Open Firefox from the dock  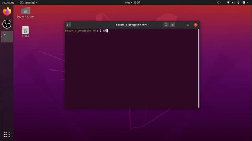[7, 11]
